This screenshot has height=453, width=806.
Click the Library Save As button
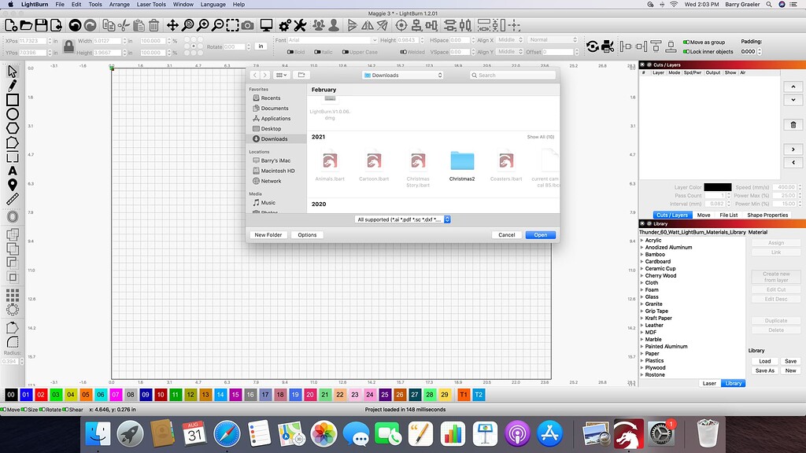coord(764,370)
